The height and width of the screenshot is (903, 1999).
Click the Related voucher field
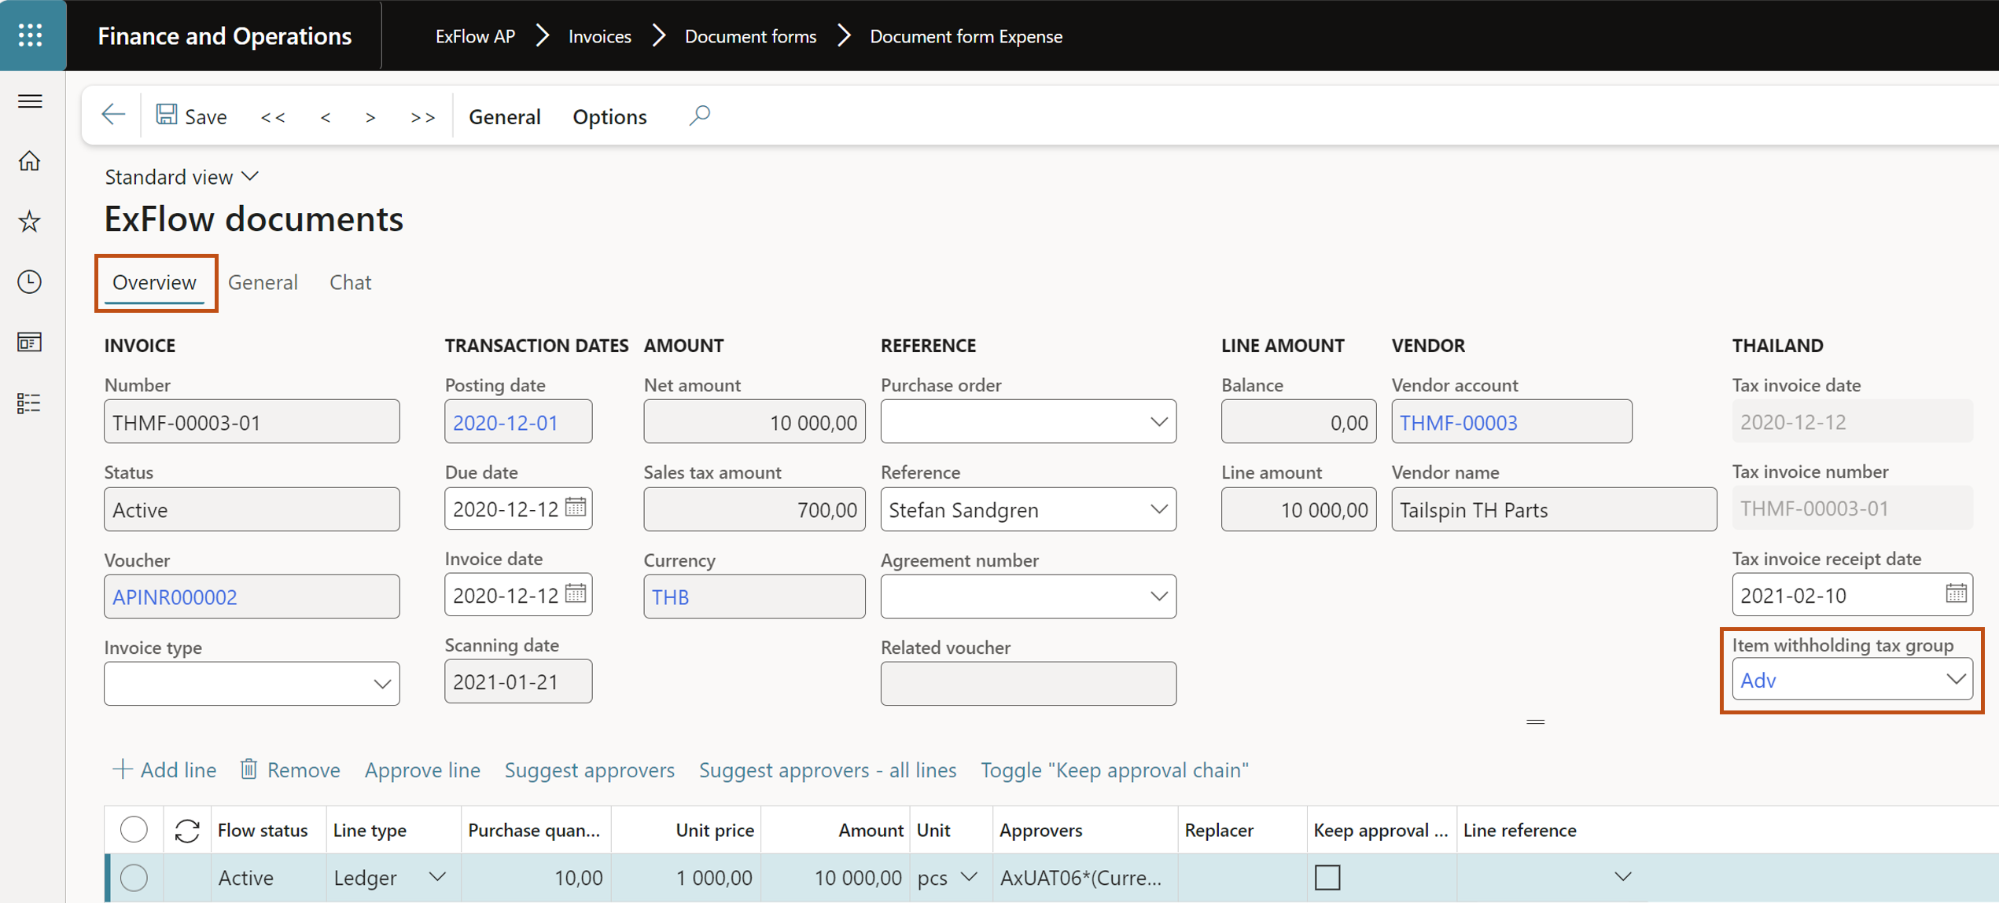pyautogui.click(x=1029, y=684)
